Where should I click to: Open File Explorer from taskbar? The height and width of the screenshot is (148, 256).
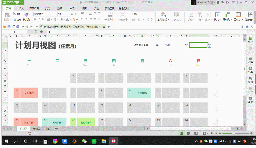104,141
